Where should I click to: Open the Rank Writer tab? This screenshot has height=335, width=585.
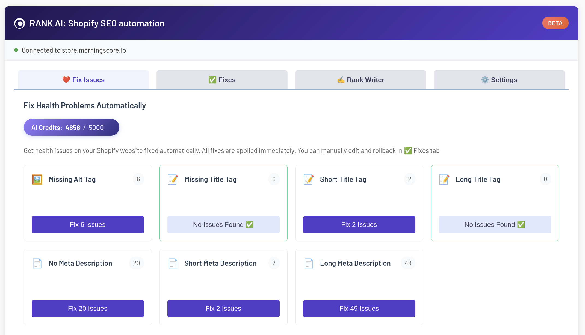361,80
